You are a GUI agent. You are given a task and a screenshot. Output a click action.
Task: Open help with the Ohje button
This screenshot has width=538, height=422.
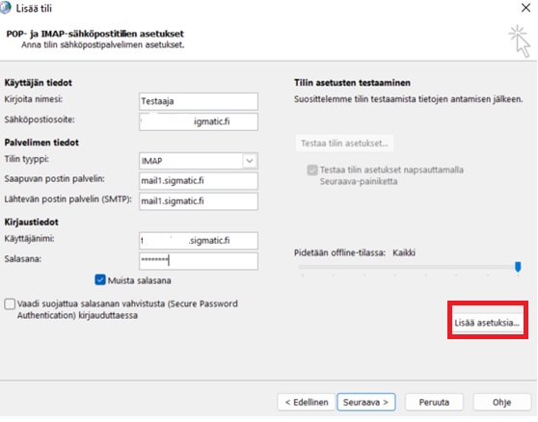502,402
